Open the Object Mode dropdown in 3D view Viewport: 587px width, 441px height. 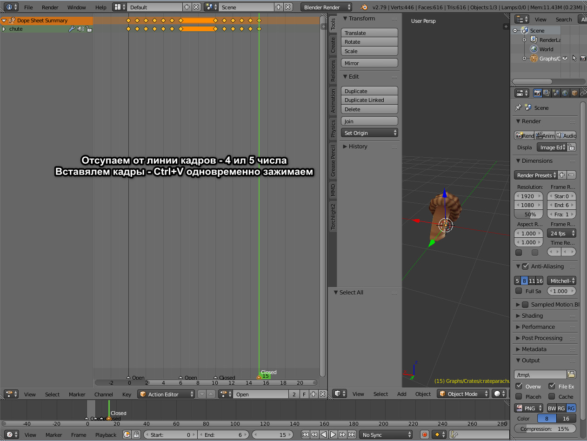pyautogui.click(x=464, y=394)
